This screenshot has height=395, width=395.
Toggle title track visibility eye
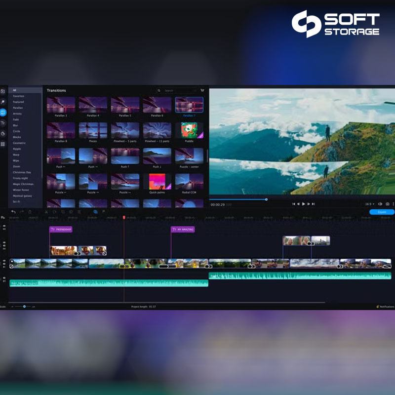tap(4, 226)
